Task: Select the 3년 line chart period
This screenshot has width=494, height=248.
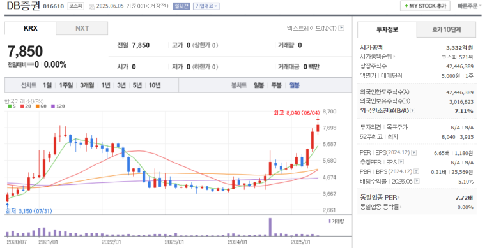Action: pyautogui.click(x=121, y=85)
